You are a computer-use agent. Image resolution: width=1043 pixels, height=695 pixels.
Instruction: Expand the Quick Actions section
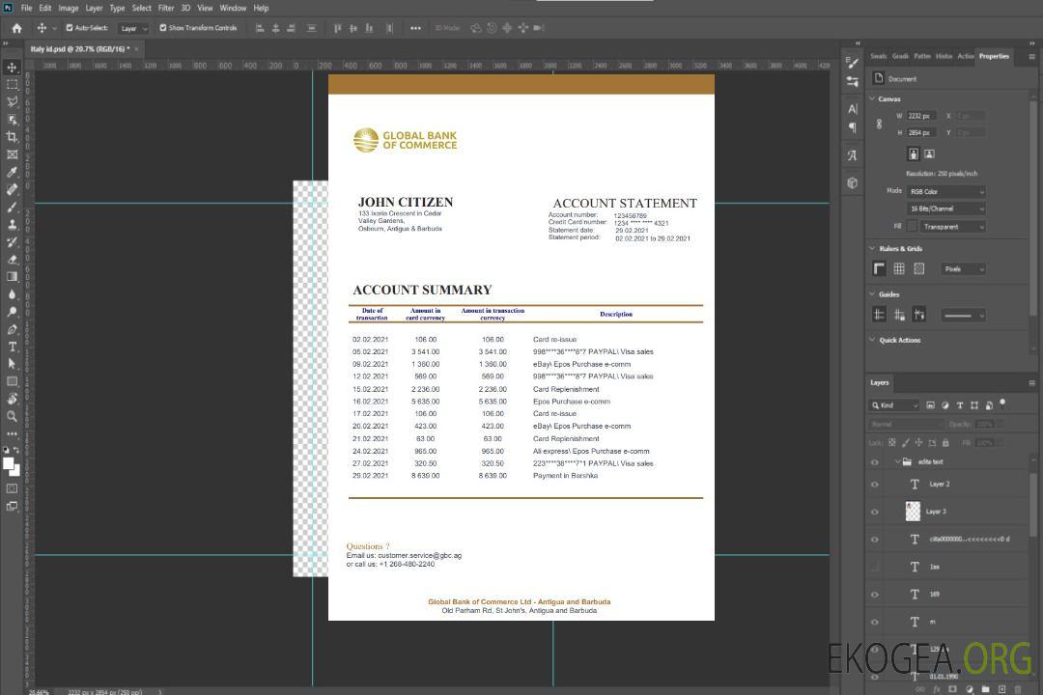pyautogui.click(x=872, y=339)
